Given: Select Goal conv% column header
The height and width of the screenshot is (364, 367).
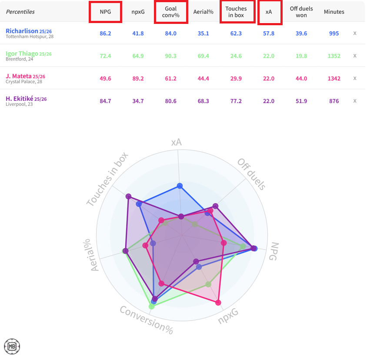Looking at the screenshot, I should [170, 12].
